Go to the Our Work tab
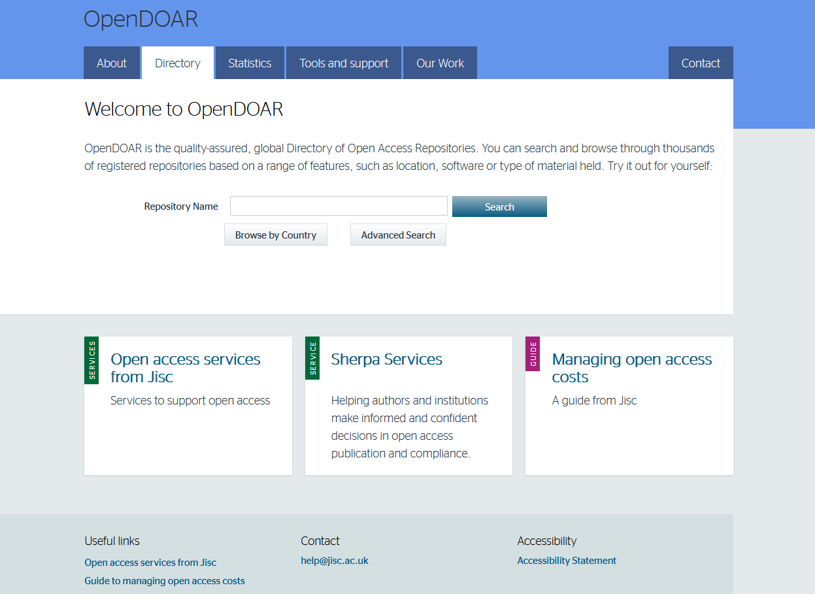This screenshot has width=815, height=594. click(440, 63)
